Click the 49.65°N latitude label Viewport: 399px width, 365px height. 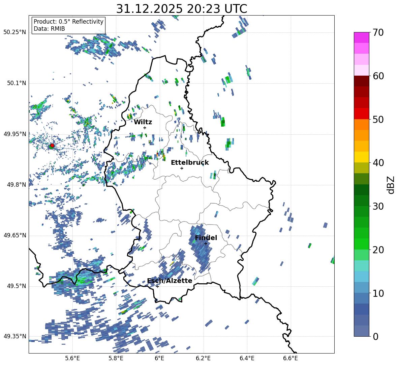pos(15,235)
